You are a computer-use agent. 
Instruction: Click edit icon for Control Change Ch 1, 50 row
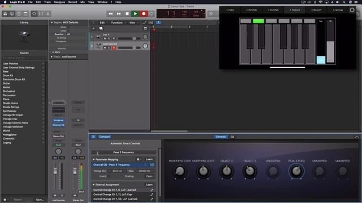coord(152,199)
